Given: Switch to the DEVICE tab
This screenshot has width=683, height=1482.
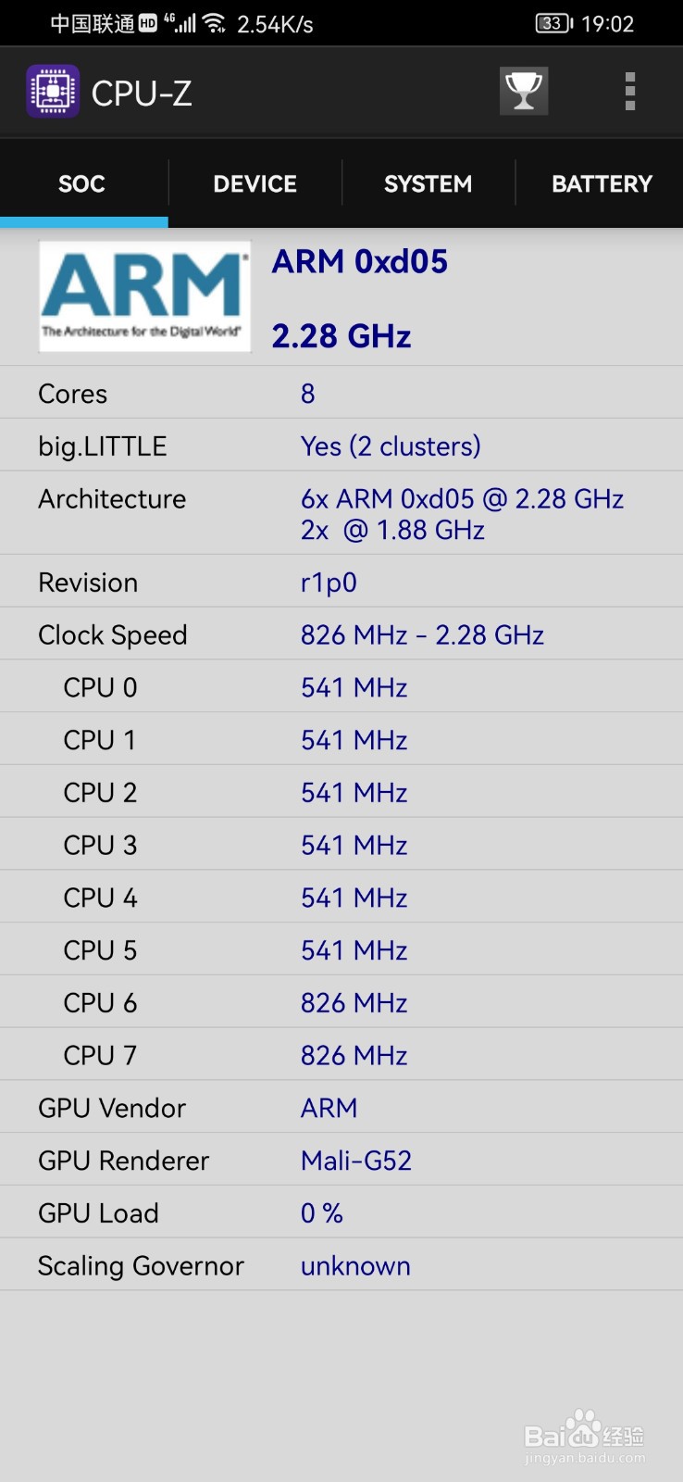Looking at the screenshot, I should pos(255,184).
